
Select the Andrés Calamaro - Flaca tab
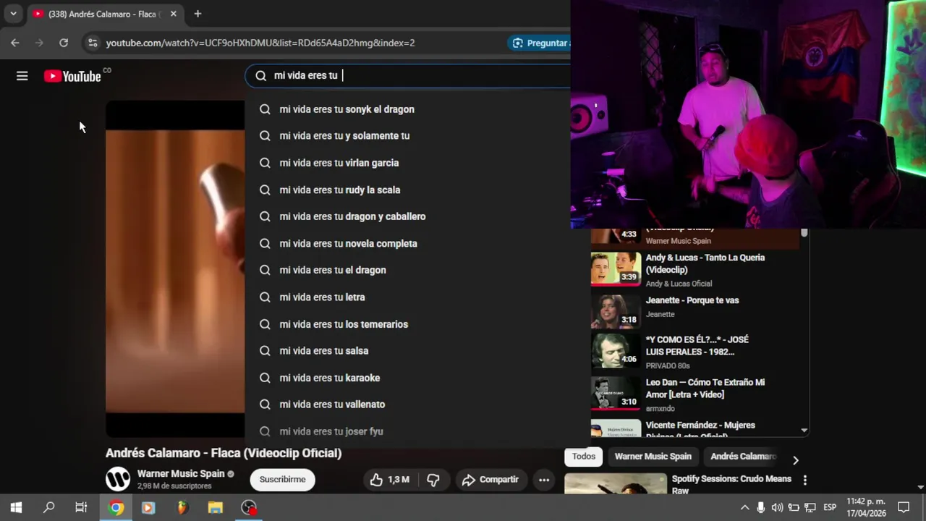pyautogui.click(x=105, y=14)
